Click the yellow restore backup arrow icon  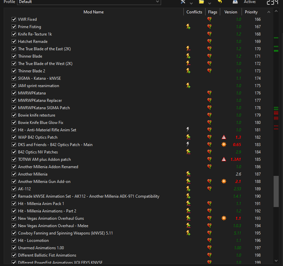(220, 2)
